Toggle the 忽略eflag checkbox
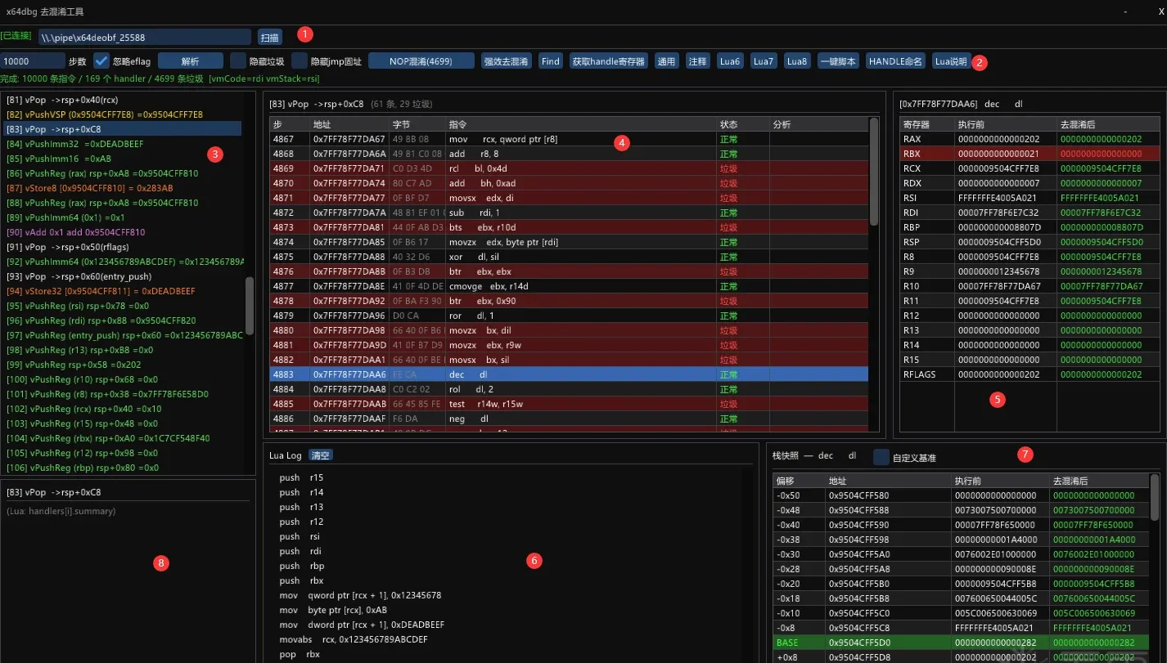 pyautogui.click(x=101, y=60)
